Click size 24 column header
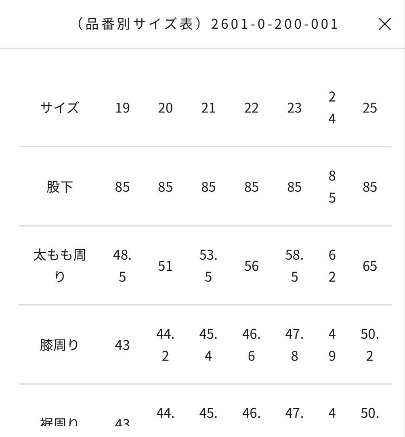 331,108
